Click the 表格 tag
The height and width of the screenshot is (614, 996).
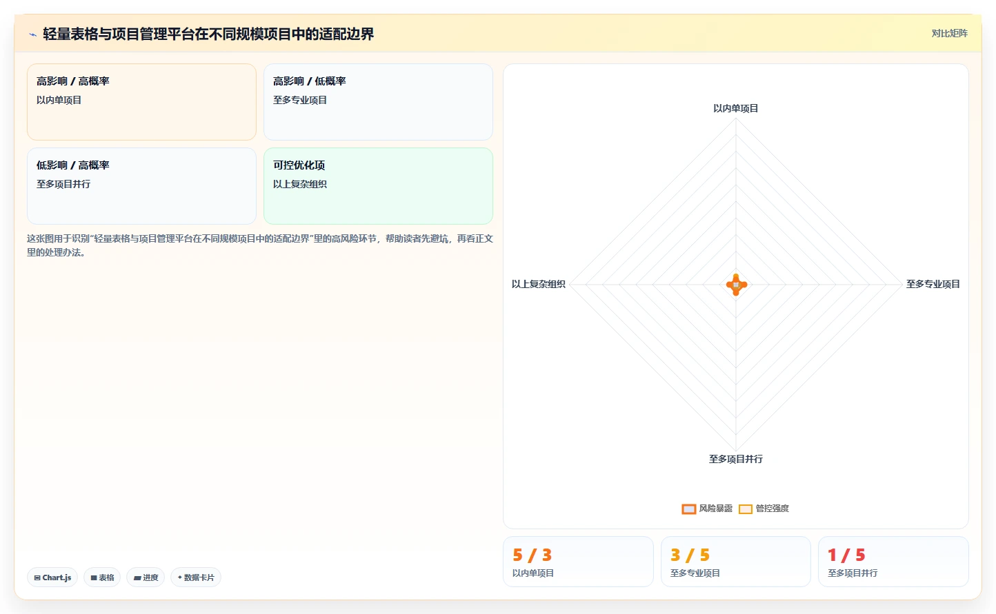(x=102, y=577)
